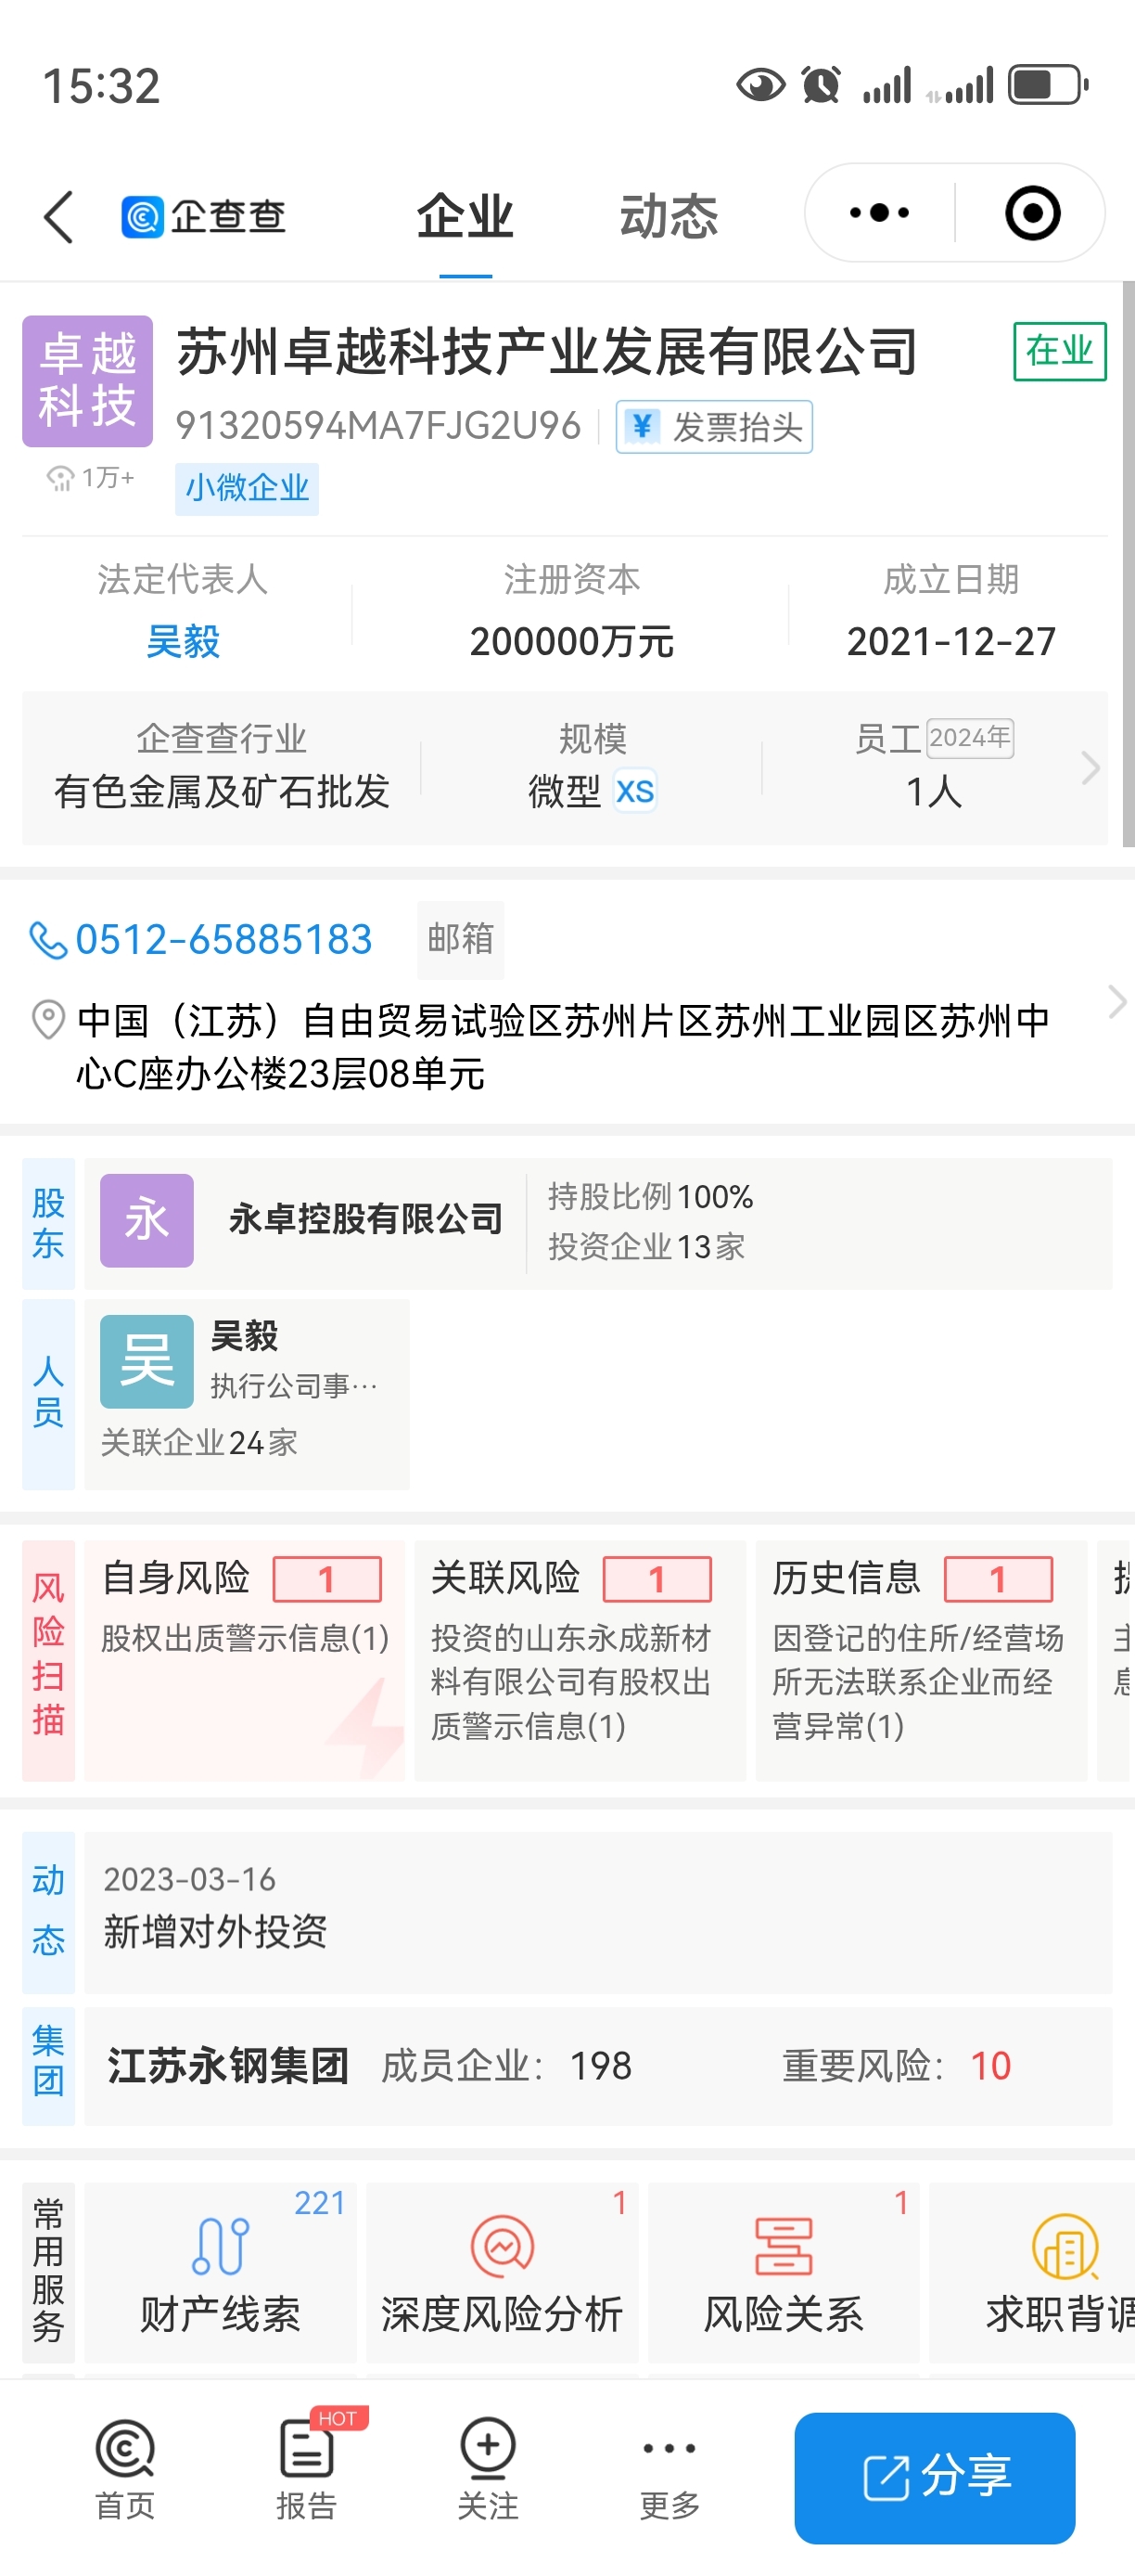Tap the circular close target icon
1135x2576 pixels.
click(1032, 213)
